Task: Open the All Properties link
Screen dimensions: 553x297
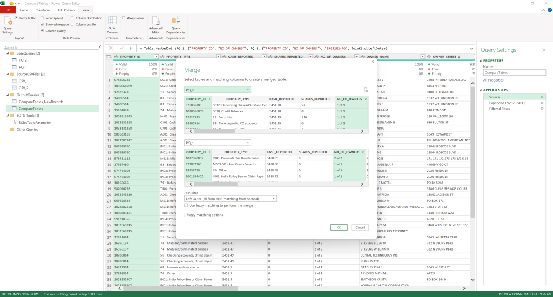Action: (494, 80)
